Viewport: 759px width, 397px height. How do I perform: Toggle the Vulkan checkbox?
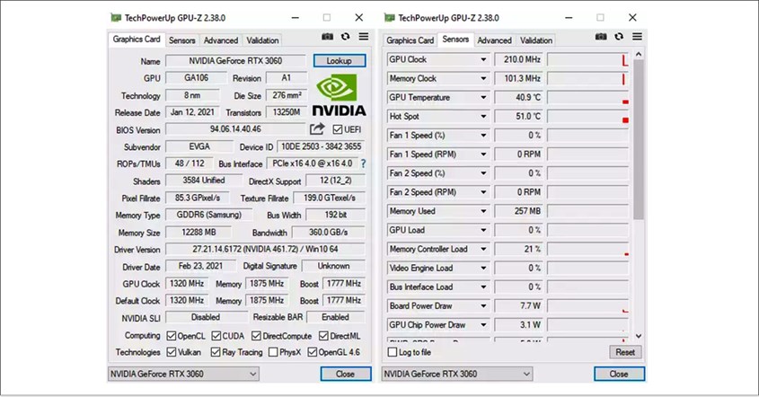tap(172, 352)
